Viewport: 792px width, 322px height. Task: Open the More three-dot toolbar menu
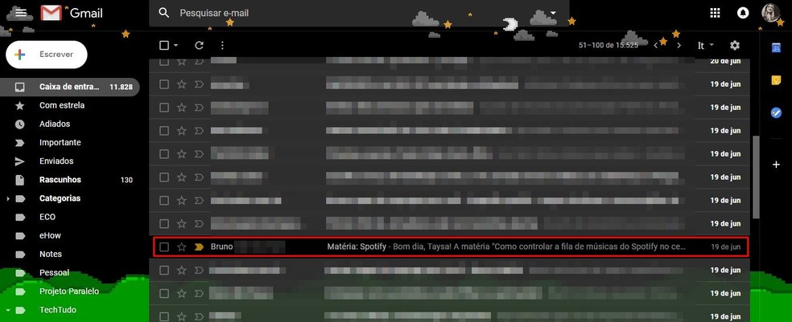222,45
